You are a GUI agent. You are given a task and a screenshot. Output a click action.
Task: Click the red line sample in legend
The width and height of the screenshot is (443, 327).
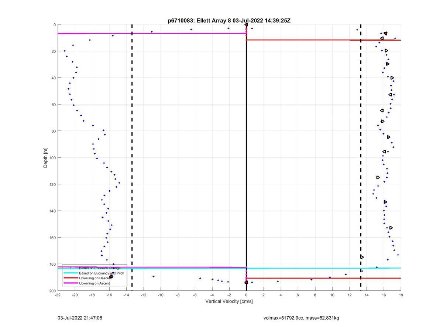point(71,278)
